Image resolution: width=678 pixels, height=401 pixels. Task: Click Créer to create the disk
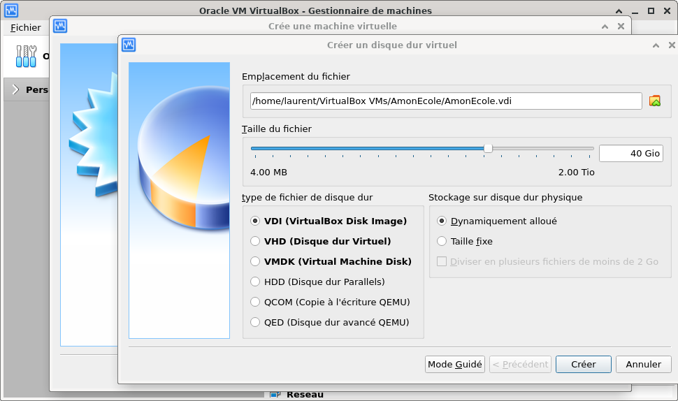tap(584, 364)
